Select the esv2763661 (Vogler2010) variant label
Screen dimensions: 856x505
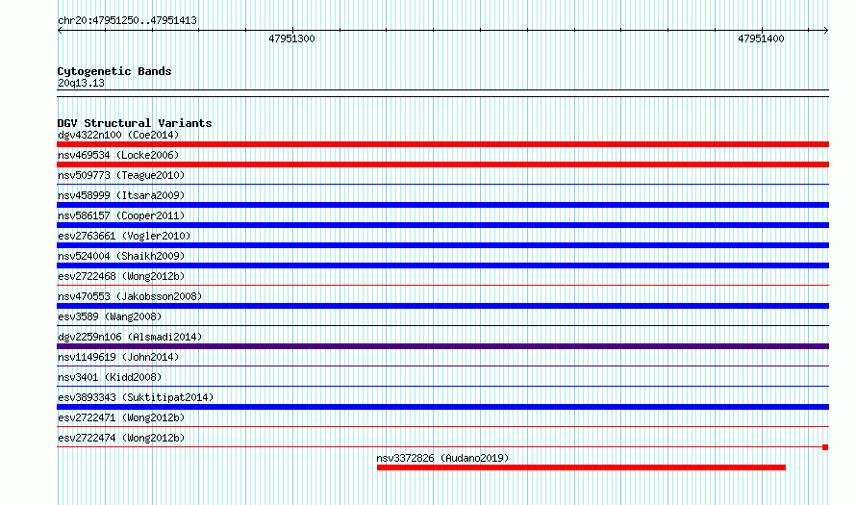pyautogui.click(x=124, y=236)
